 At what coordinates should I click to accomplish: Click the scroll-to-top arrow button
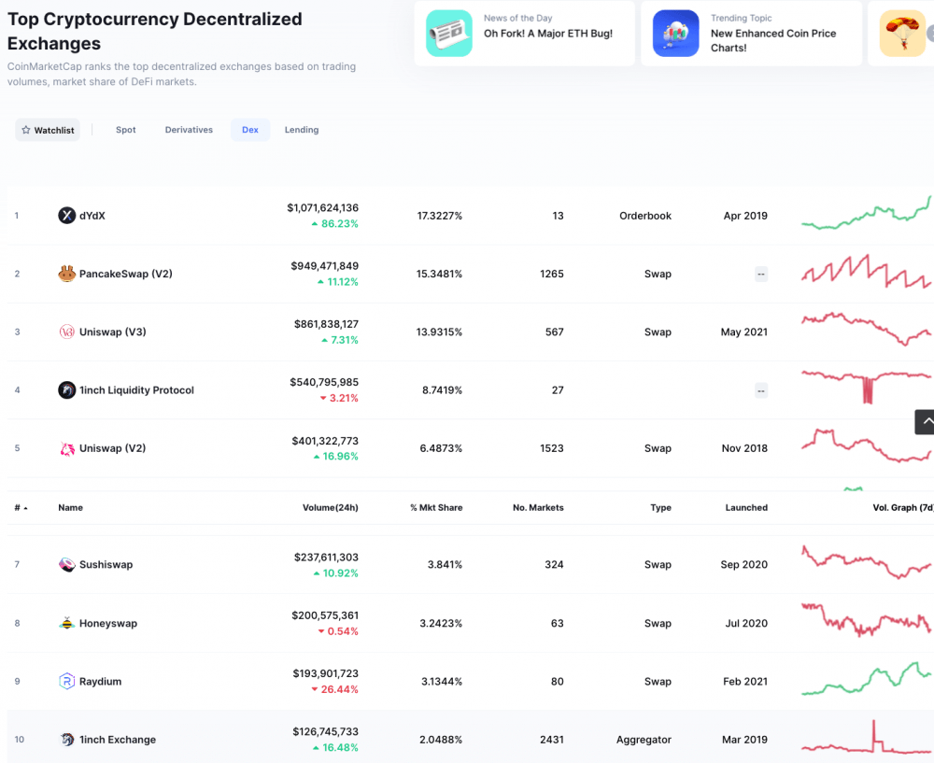925,422
